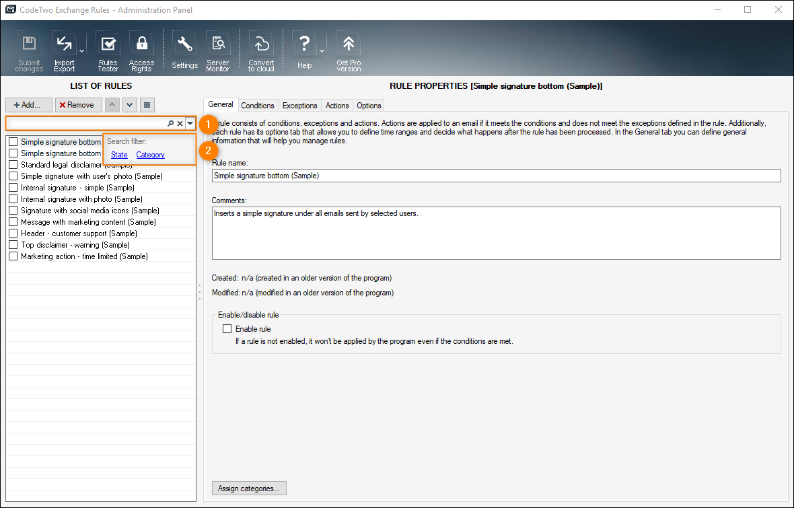The image size is (794, 508).
Task: Switch to the Conditions tab
Action: point(257,106)
